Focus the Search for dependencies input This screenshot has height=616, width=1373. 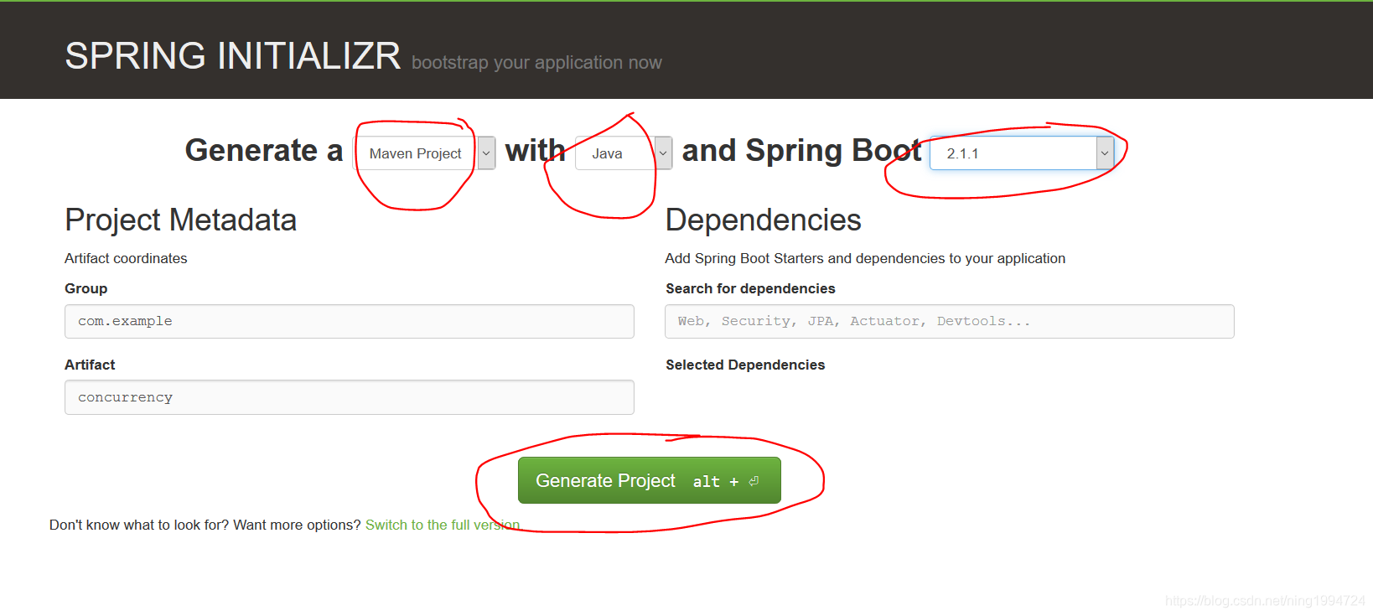(950, 322)
